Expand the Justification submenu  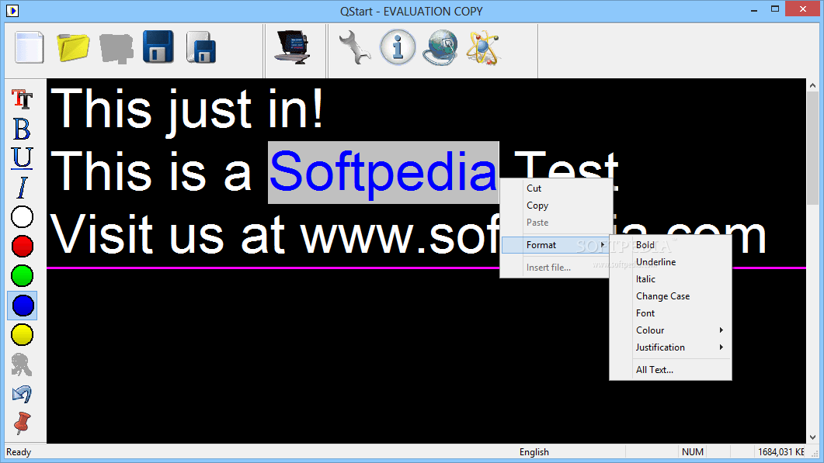pos(670,347)
